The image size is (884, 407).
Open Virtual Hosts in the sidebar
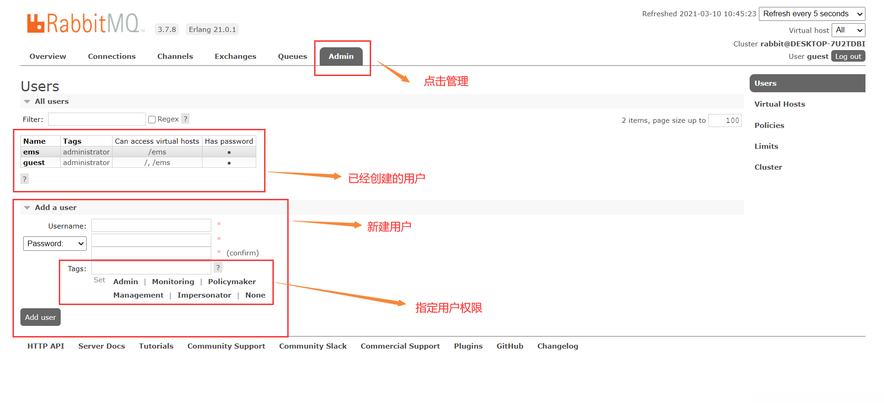tap(780, 104)
